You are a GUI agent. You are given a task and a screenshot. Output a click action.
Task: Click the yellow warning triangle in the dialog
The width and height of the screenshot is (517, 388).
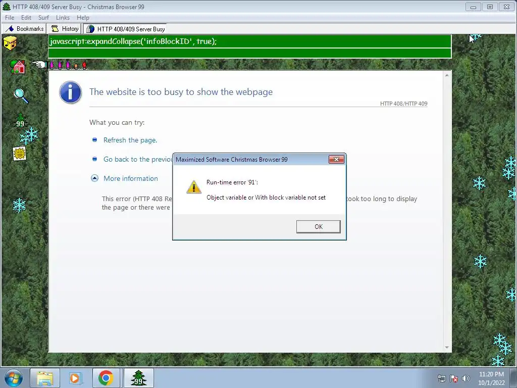[x=194, y=187]
